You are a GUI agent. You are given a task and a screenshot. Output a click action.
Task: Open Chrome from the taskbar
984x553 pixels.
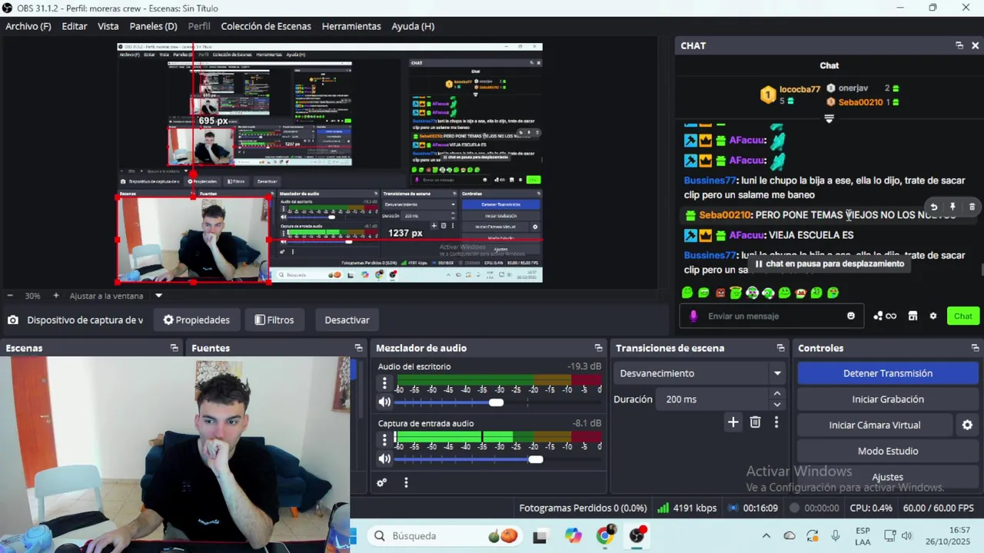click(x=606, y=535)
